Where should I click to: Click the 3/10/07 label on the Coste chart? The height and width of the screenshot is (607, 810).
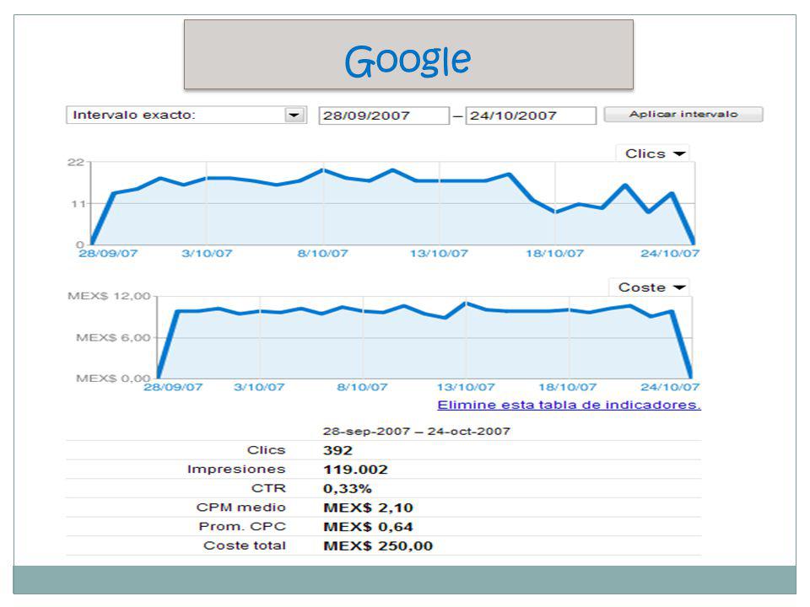(259, 387)
